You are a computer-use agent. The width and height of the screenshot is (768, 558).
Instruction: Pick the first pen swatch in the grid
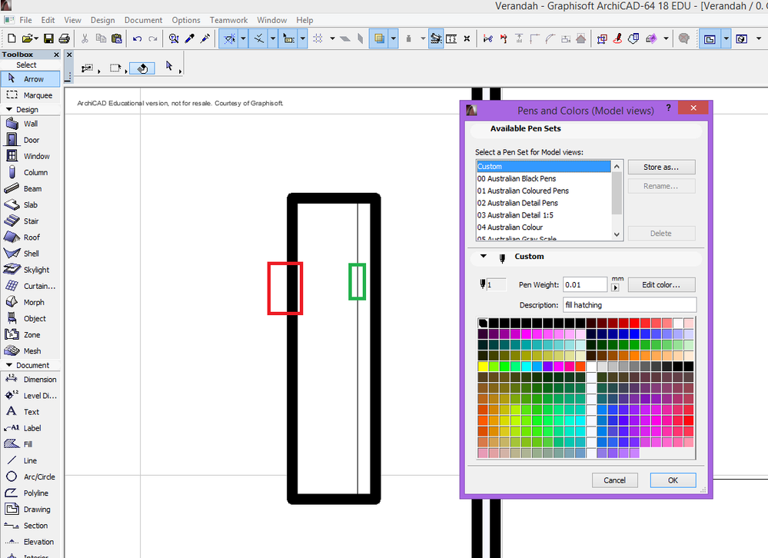click(x=483, y=323)
